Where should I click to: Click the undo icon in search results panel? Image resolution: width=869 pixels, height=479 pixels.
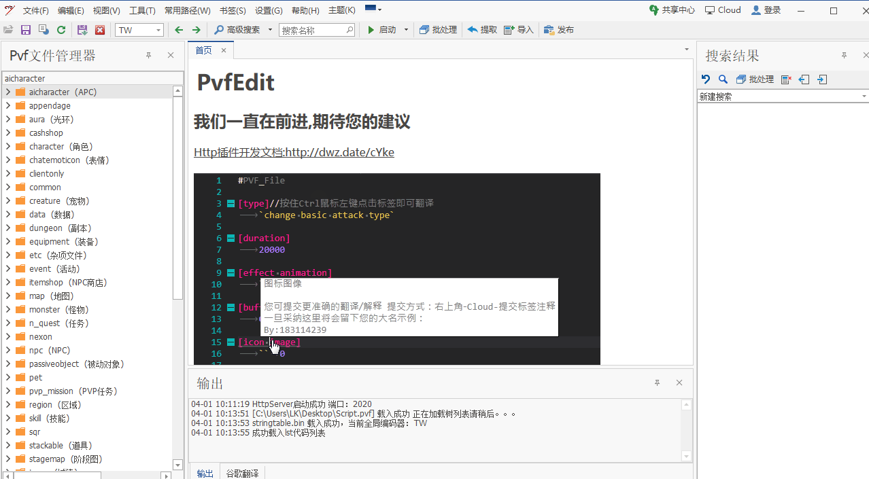click(x=706, y=79)
